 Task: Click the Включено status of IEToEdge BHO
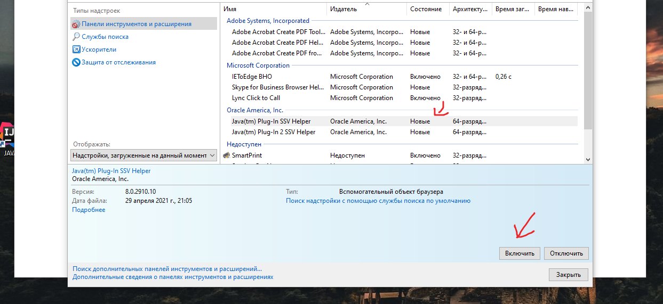coord(425,77)
